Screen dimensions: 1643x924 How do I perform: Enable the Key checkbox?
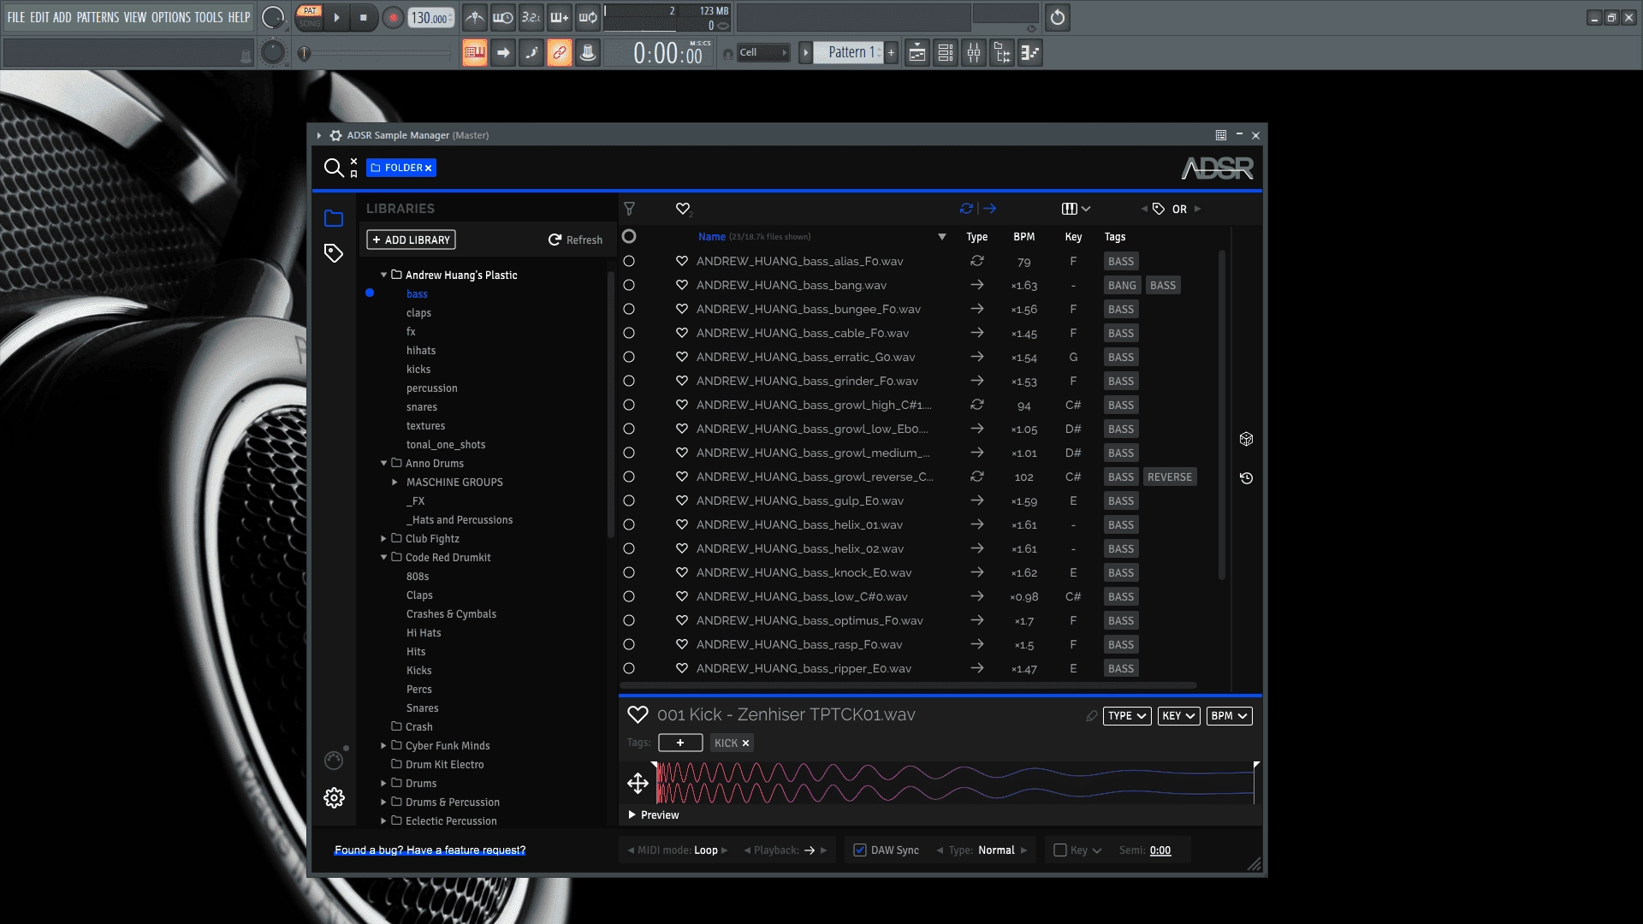tap(1060, 850)
